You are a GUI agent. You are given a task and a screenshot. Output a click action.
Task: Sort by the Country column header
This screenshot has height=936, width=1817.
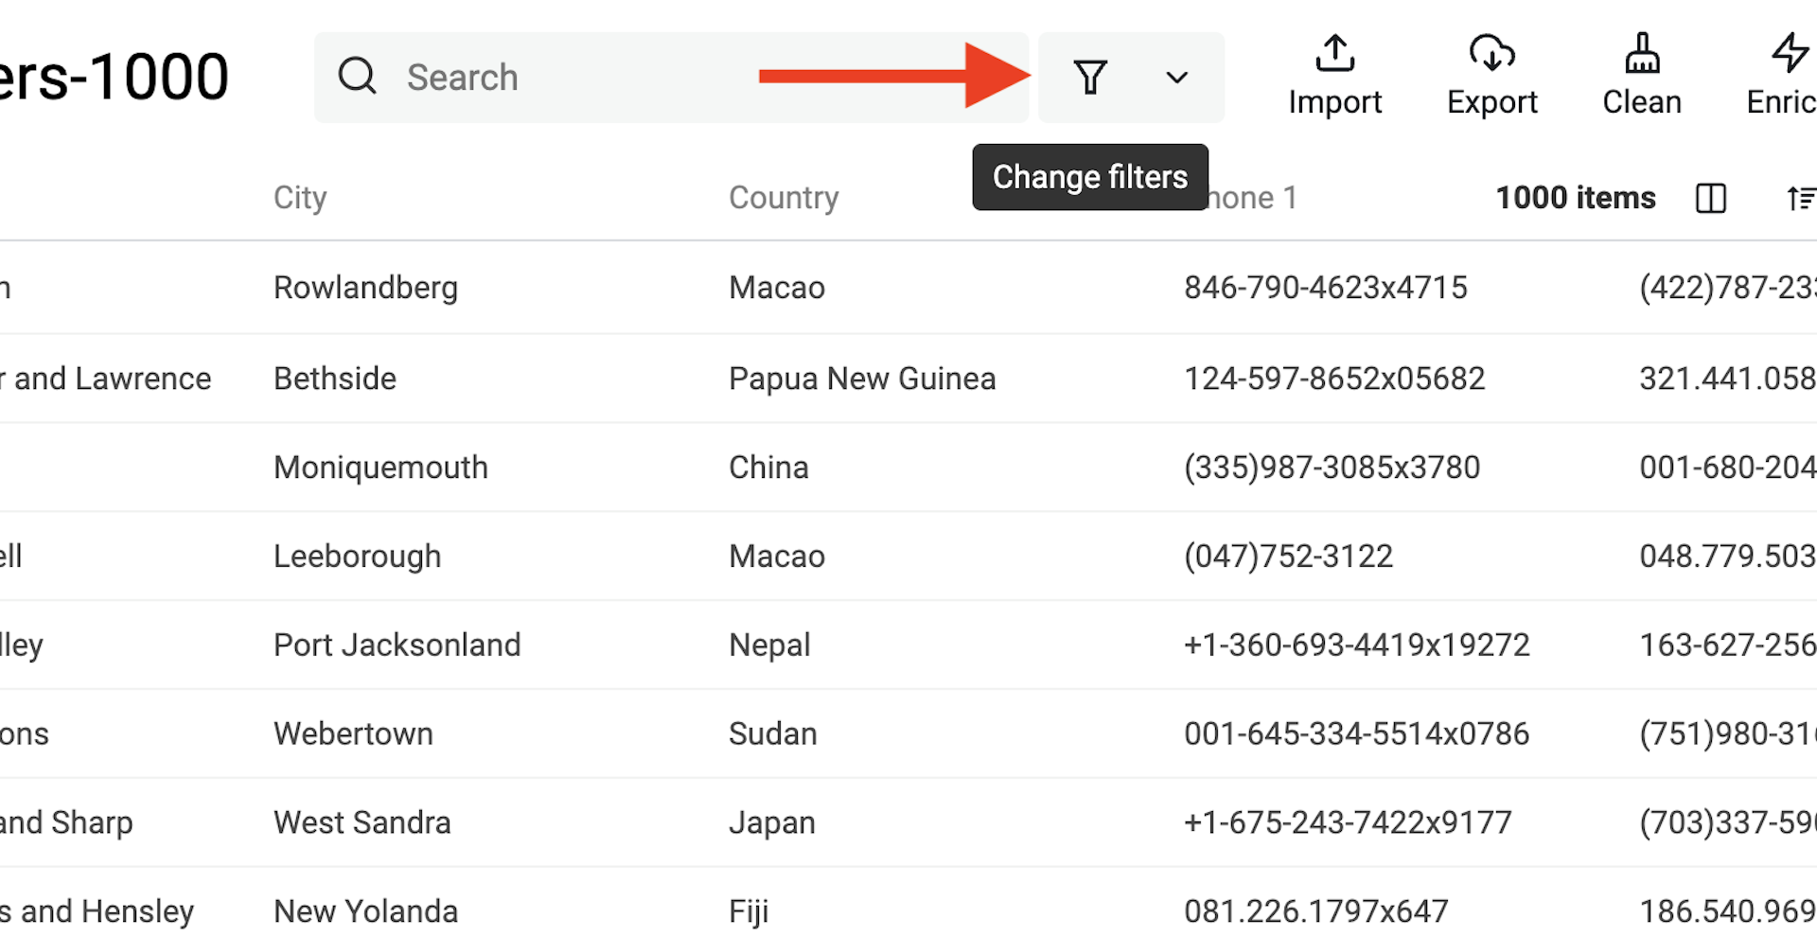[784, 198]
